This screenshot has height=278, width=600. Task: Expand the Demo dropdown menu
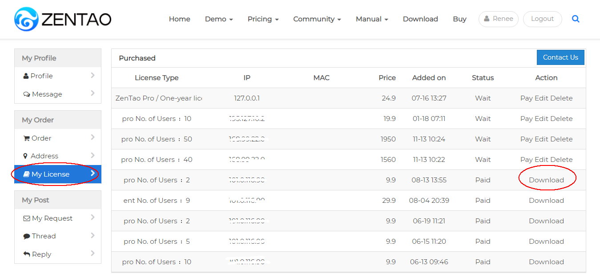click(219, 19)
